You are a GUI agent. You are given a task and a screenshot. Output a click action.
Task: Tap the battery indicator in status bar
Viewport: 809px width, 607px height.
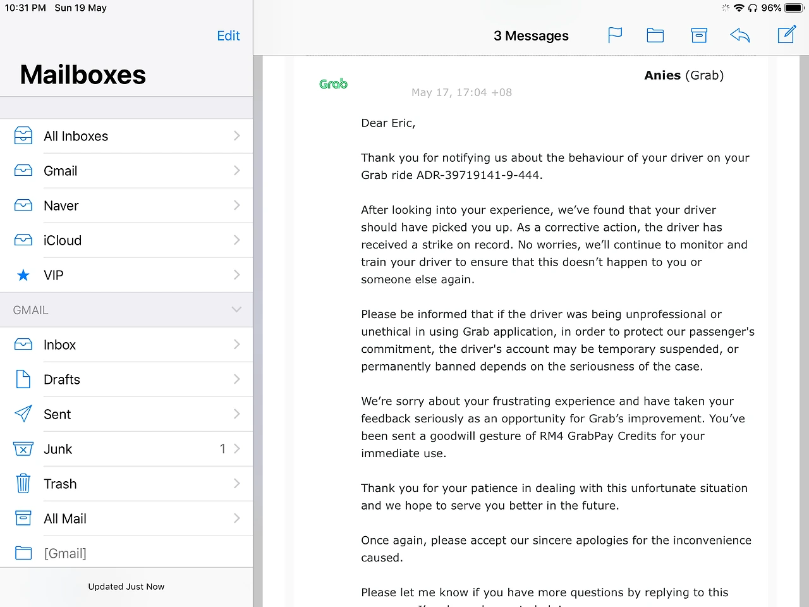pyautogui.click(x=794, y=8)
